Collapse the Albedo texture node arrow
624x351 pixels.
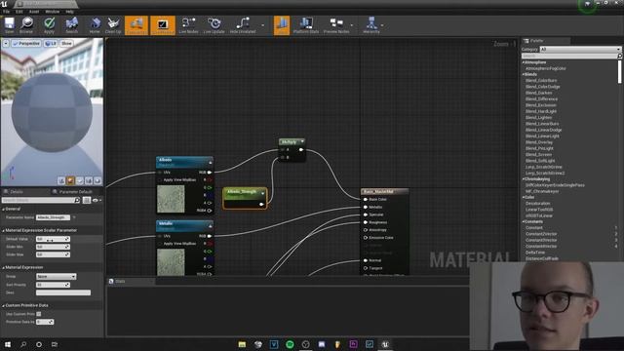tap(211, 163)
